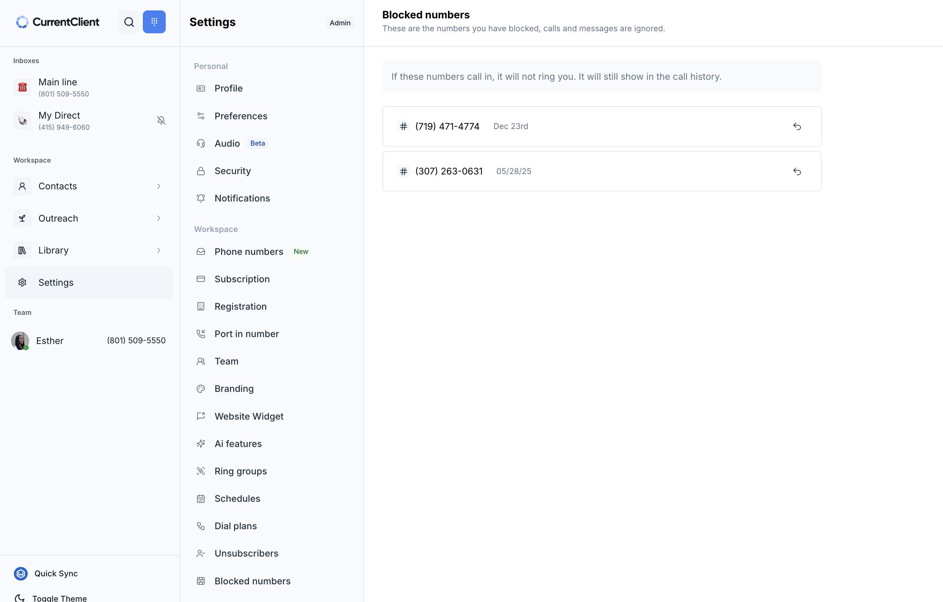Expand the Outreach section arrow

(158, 218)
